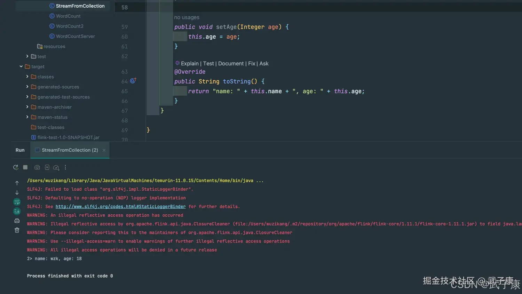Click the @Override annotation
The image size is (522, 294).
190,72
